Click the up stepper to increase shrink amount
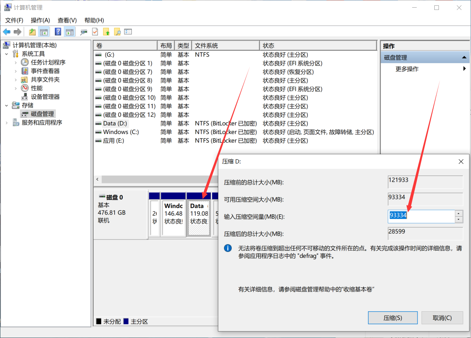Screen dimensions: 471x338 coord(458,213)
